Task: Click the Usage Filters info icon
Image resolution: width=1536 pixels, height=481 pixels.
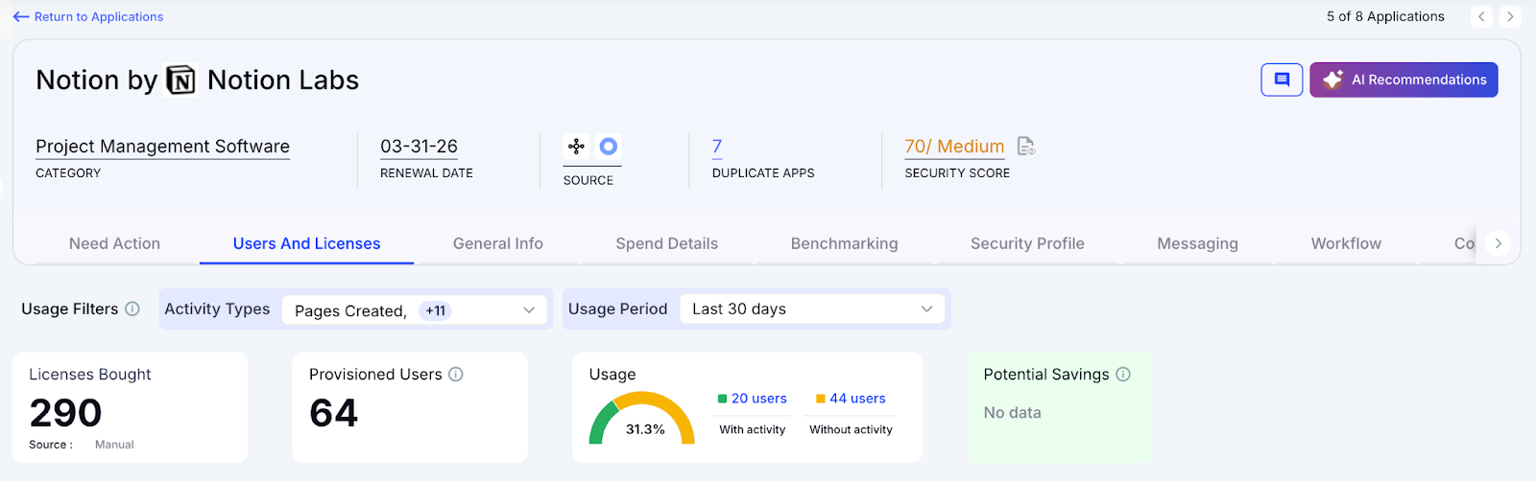Action: pos(132,309)
